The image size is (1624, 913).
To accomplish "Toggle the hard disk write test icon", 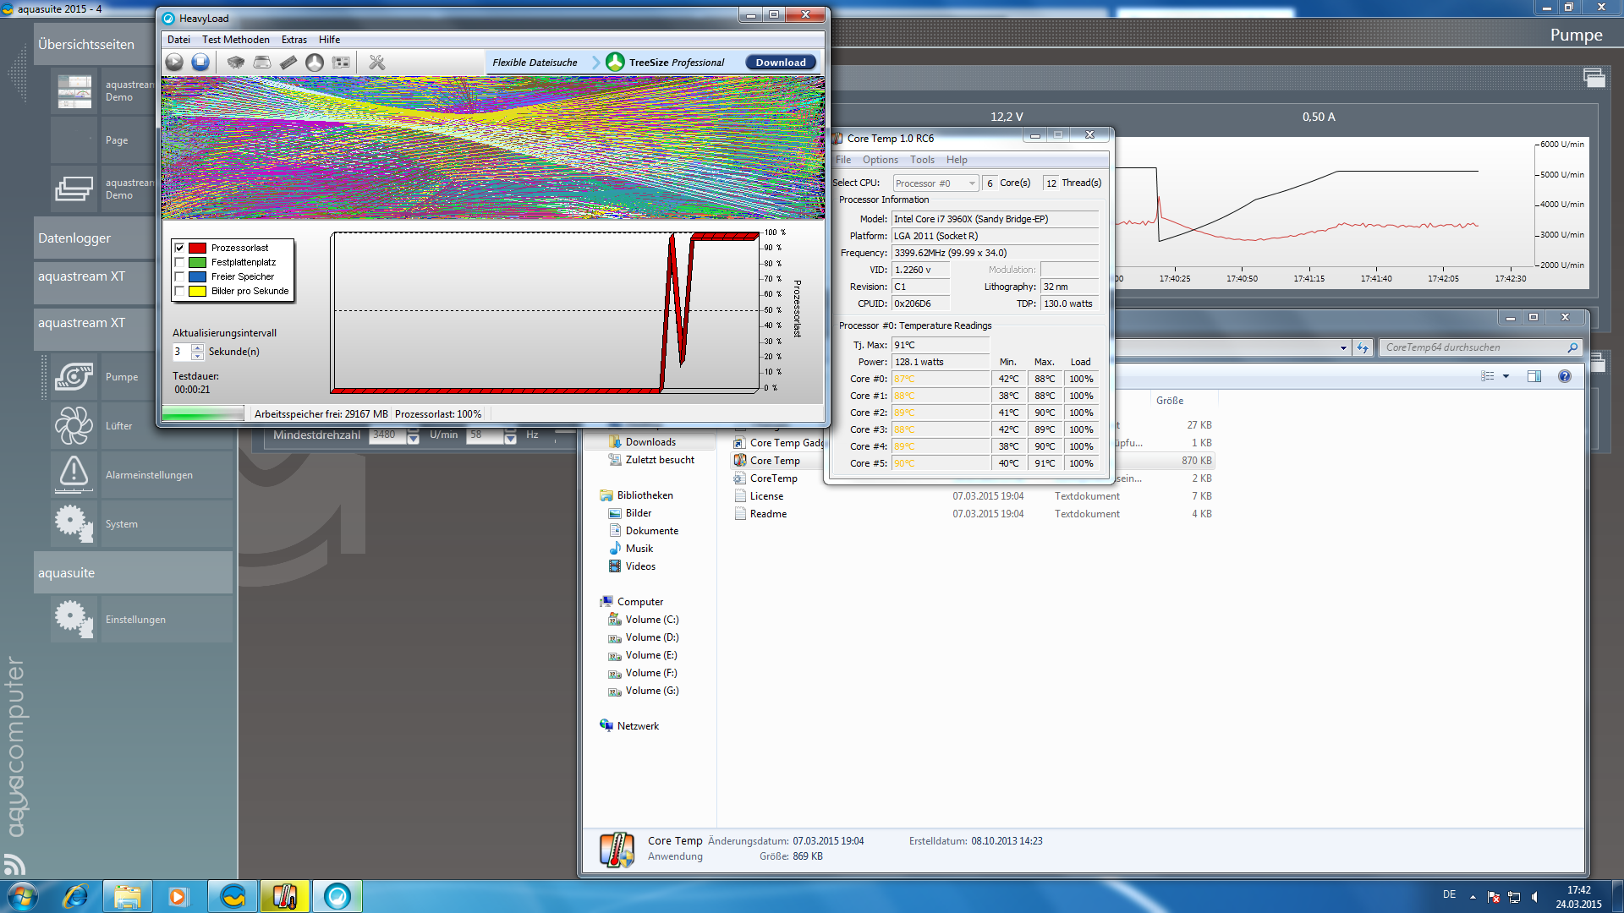I will coord(262,62).
